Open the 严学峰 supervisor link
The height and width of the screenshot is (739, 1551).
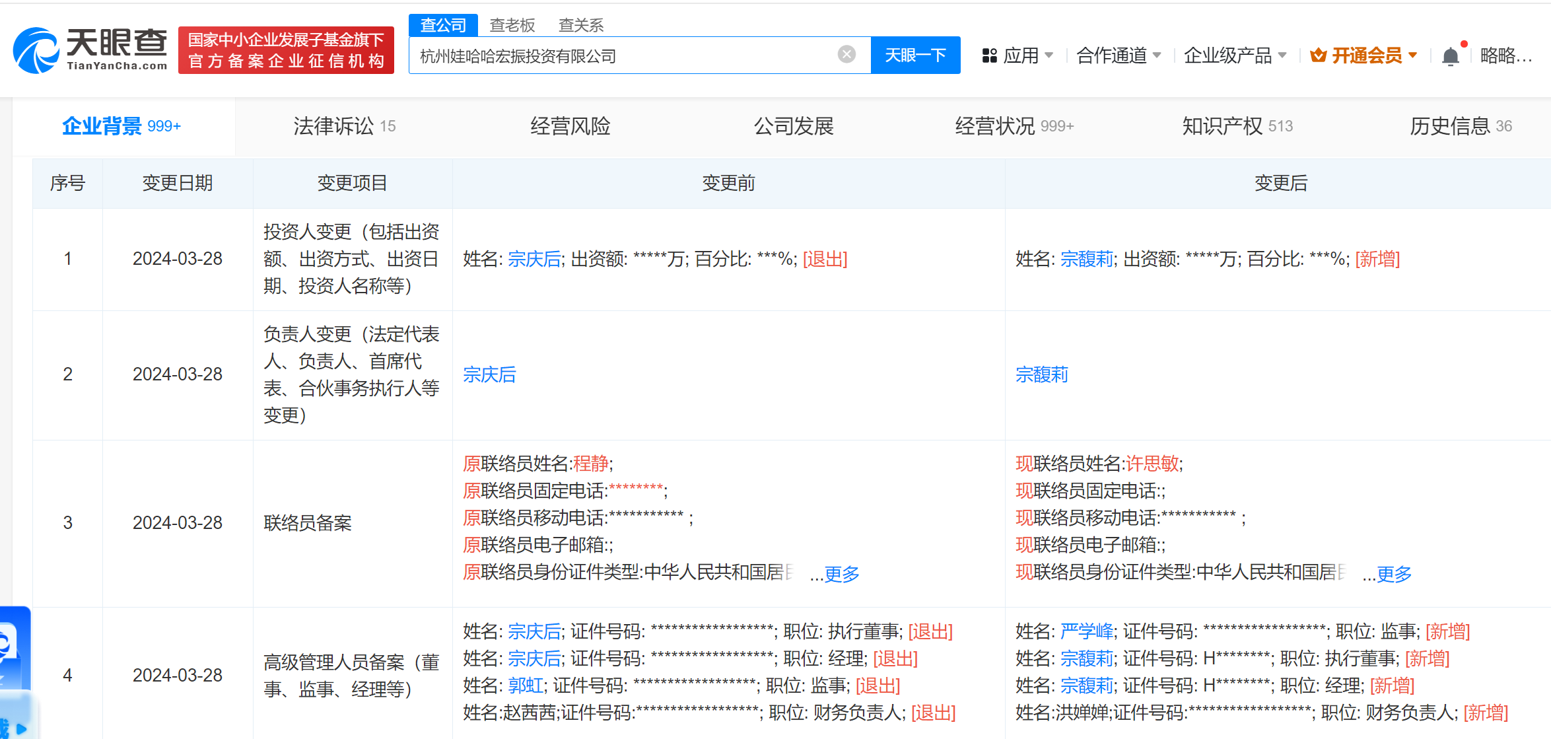click(1086, 631)
